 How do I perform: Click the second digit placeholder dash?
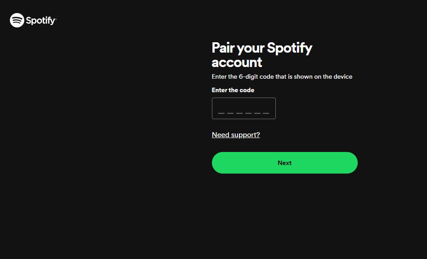click(230, 112)
